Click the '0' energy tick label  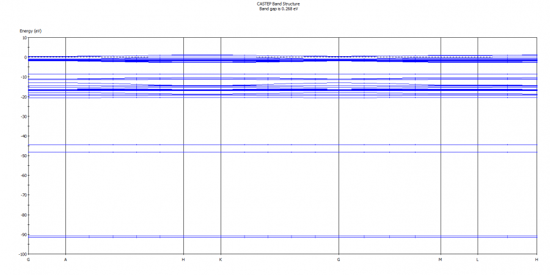click(x=26, y=57)
